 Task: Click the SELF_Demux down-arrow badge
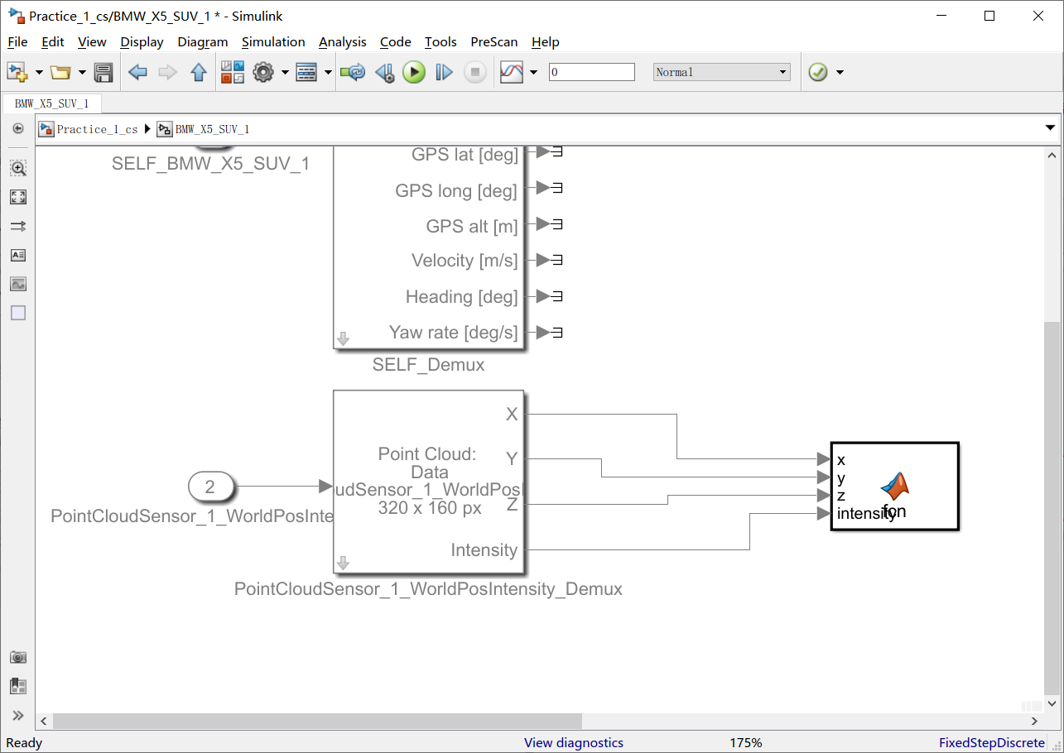(x=344, y=338)
